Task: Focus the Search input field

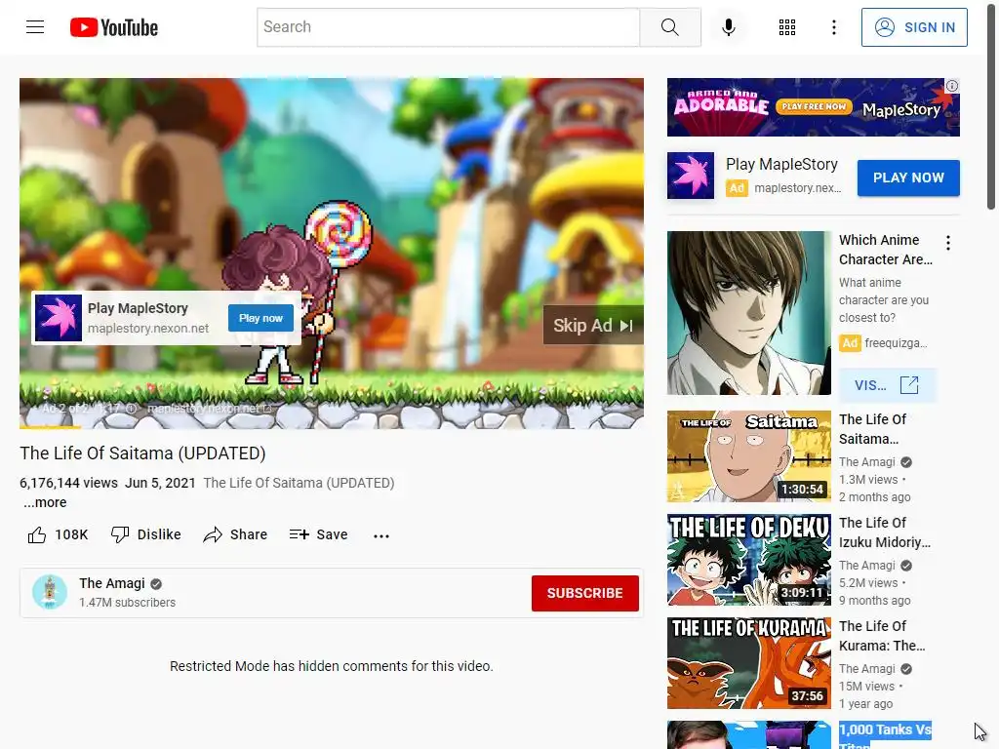Action: tap(448, 26)
